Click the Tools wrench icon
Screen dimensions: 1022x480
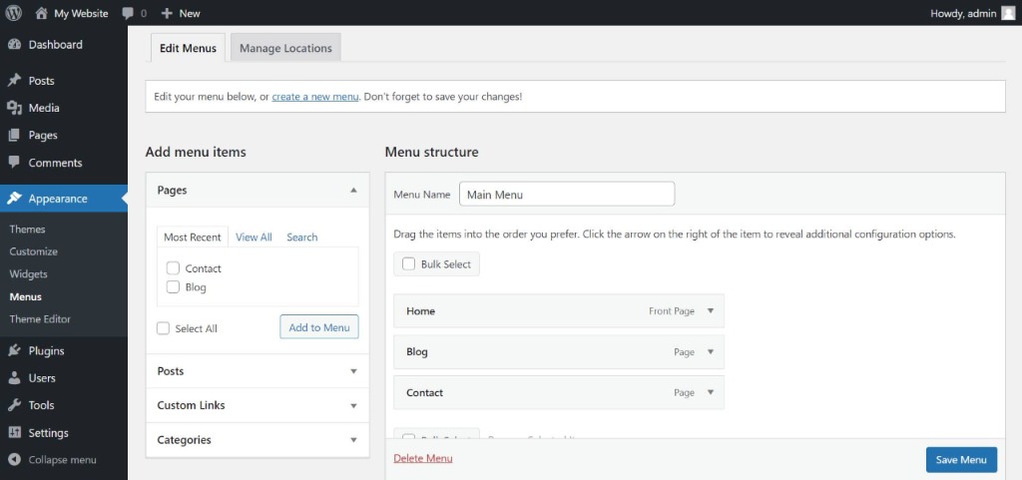[14, 405]
